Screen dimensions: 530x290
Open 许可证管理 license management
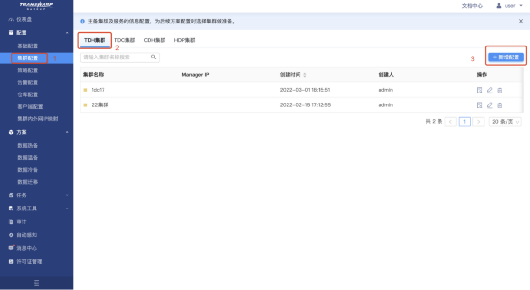(29, 261)
